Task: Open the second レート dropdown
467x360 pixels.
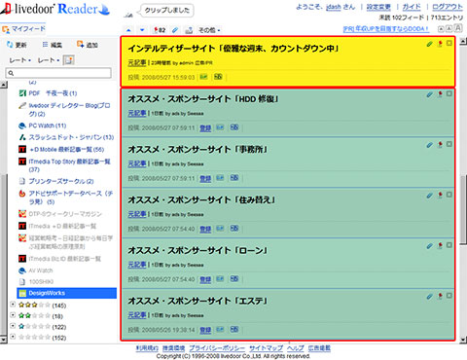Action: pyautogui.click(x=49, y=60)
